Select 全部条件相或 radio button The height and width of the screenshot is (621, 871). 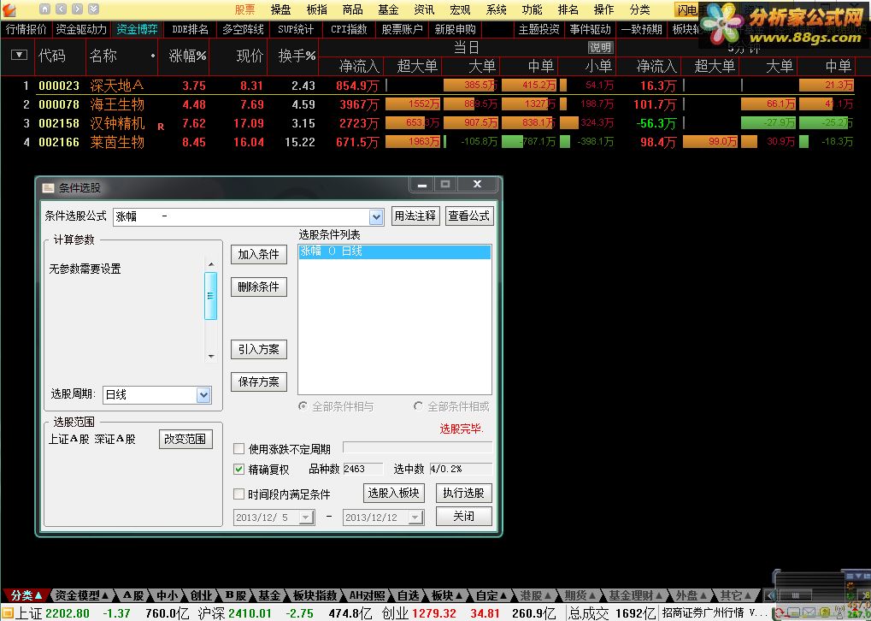(418, 405)
